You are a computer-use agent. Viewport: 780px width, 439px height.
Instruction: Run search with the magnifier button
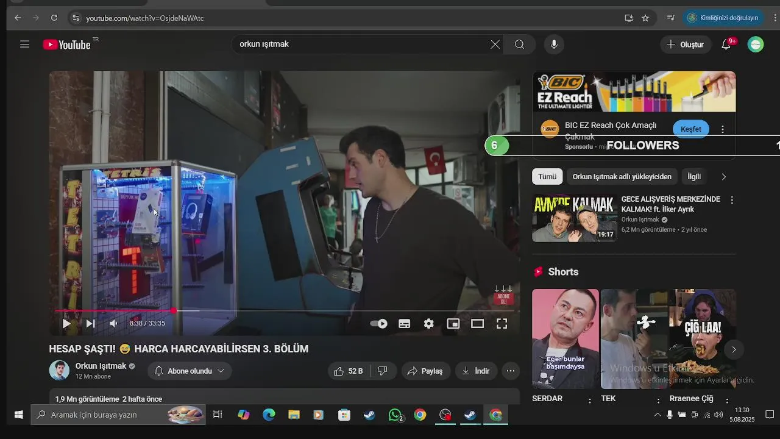(x=519, y=45)
